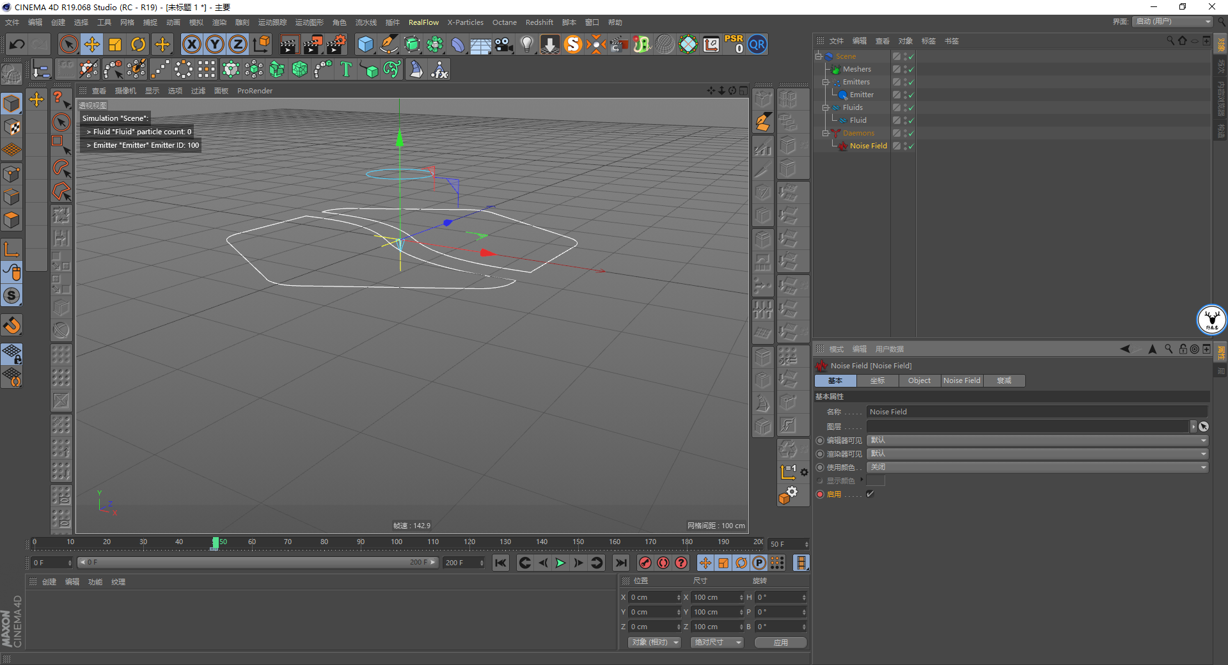Click the 应用 apply button
1228x665 pixels.
pyautogui.click(x=780, y=643)
